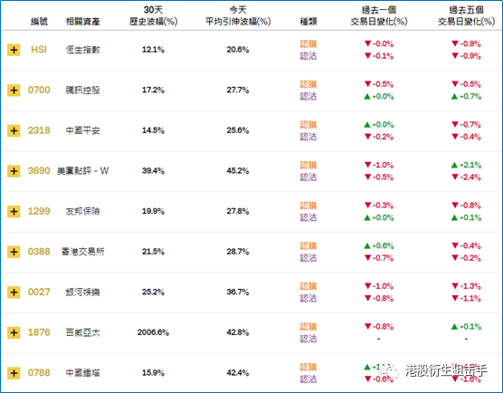Click the 27.7% implied volatility value
This screenshot has height=393, width=503.
pos(238,91)
